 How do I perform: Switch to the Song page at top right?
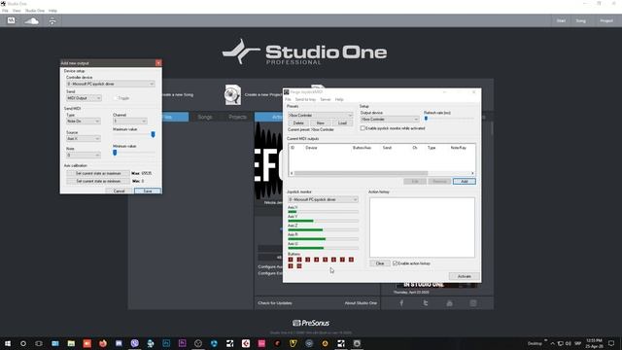581,20
